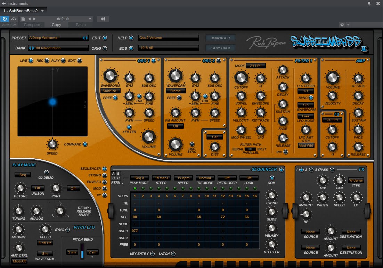Click the F2 Cutoff knob
Image resolution: width=383 pixels, height=268 pixels.
coord(332,129)
